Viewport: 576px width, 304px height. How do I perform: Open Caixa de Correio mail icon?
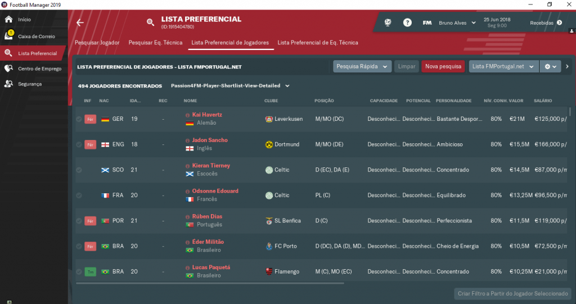(9, 35)
